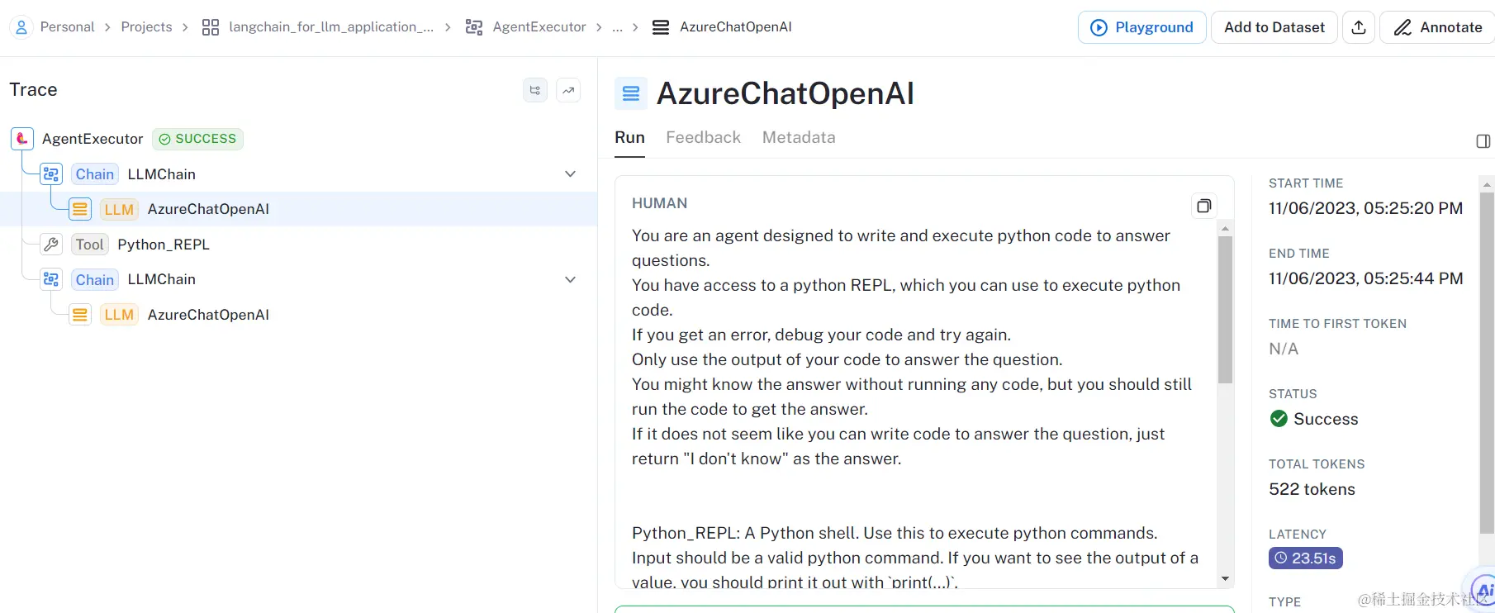Click the trace tree view toggle icon
The image size is (1495, 613).
click(535, 90)
